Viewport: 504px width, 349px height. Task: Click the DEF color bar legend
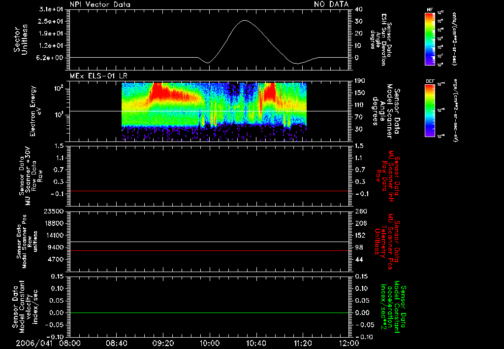click(430, 110)
